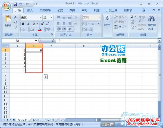Apply the red font color A
This screenshot has width=163, height=128.
(39, 29)
